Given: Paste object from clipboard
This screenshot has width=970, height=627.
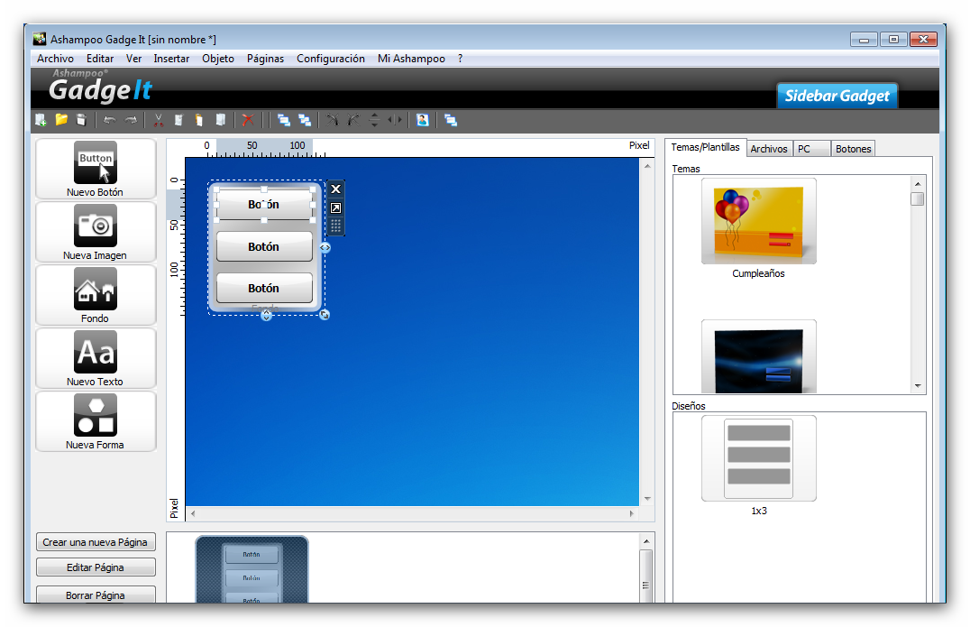Looking at the screenshot, I should click(x=199, y=120).
